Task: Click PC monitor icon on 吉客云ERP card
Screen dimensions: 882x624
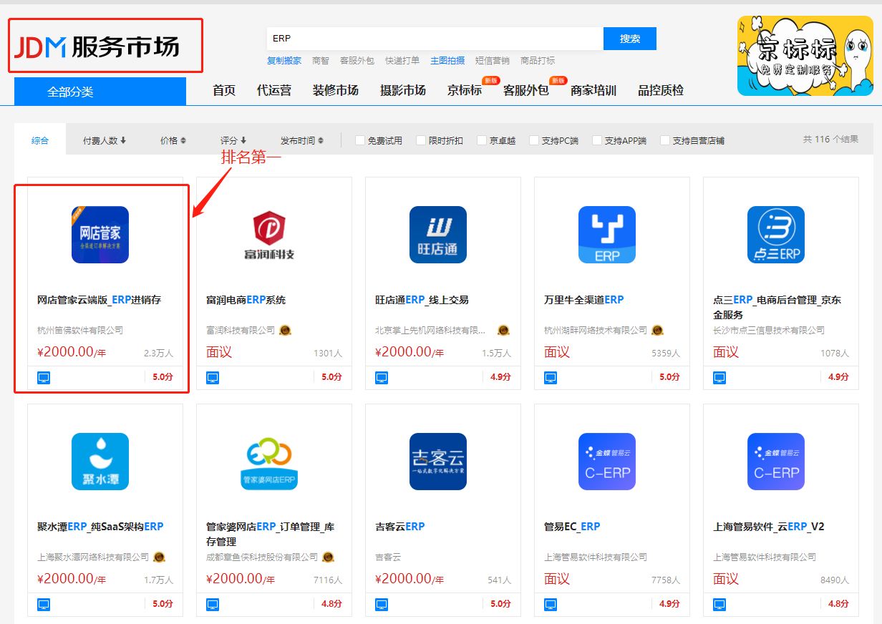Action: click(382, 604)
